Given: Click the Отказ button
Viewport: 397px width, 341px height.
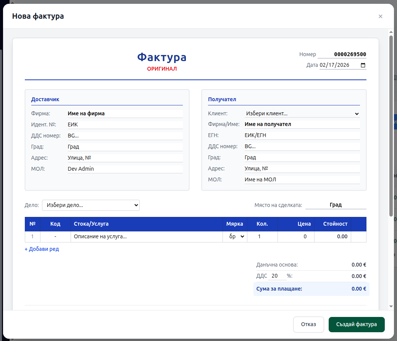Looking at the screenshot, I should point(308,324).
